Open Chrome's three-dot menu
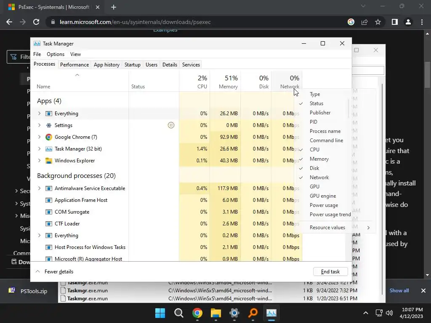The height and width of the screenshot is (323, 431). click(422, 22)
